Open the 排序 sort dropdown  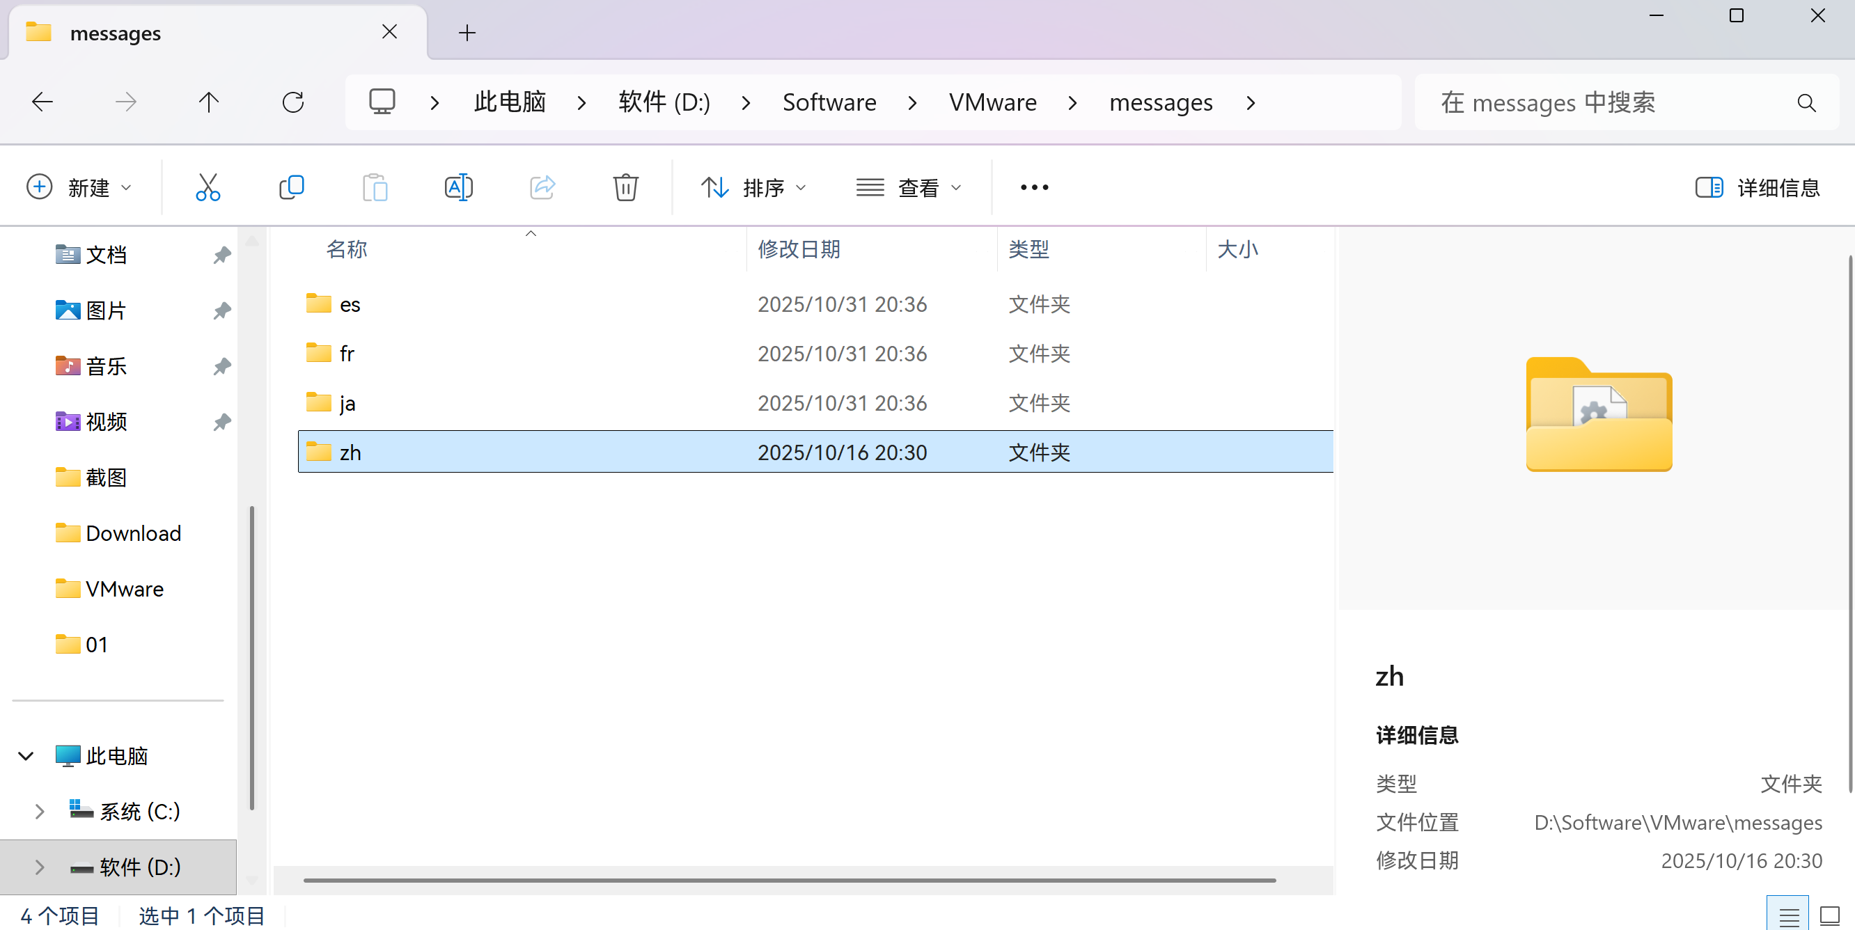coord(753,187)
